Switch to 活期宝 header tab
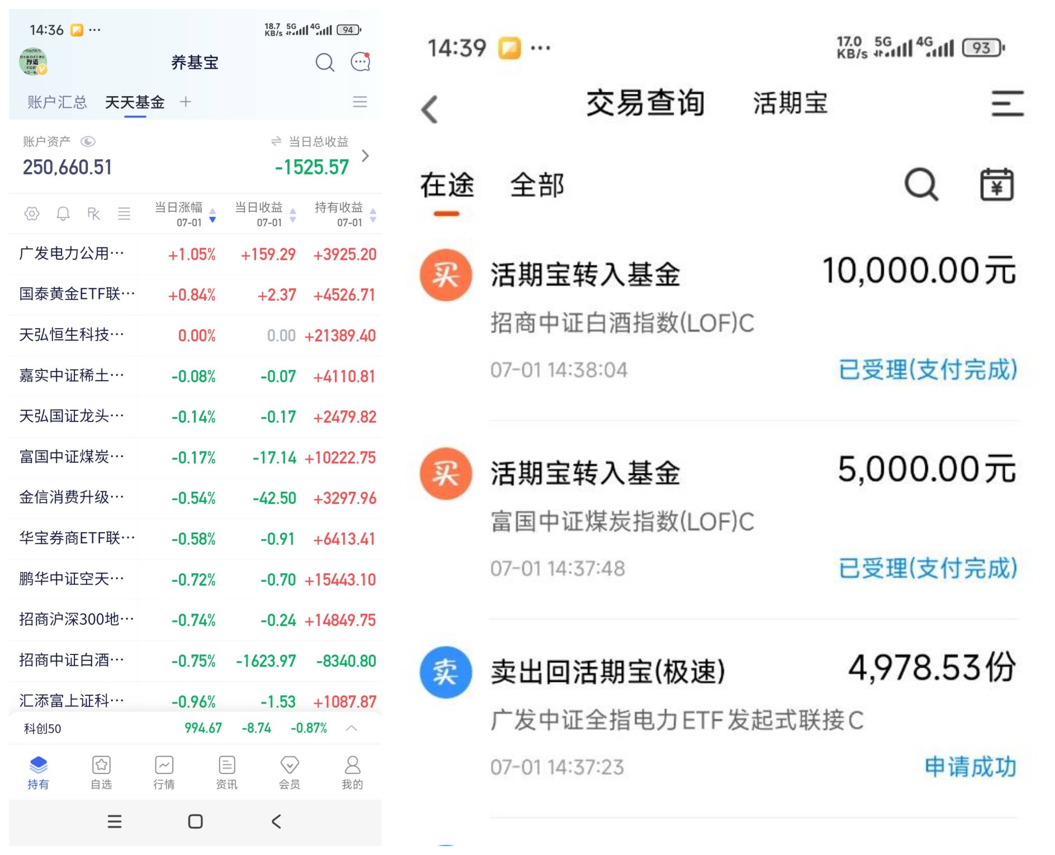Image resolution: width=1055 pixels, height=855 pixels. coord(791,103)
